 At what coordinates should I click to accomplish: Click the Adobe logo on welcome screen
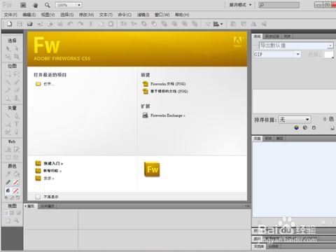point(237,41)
